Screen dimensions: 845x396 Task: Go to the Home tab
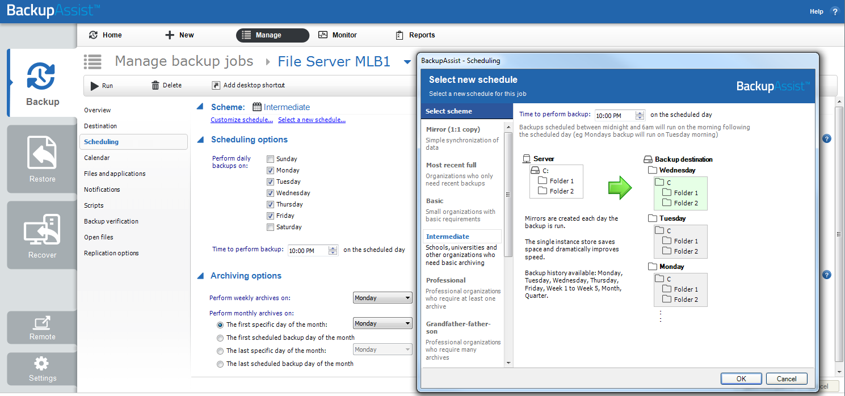tap(106, 35)
